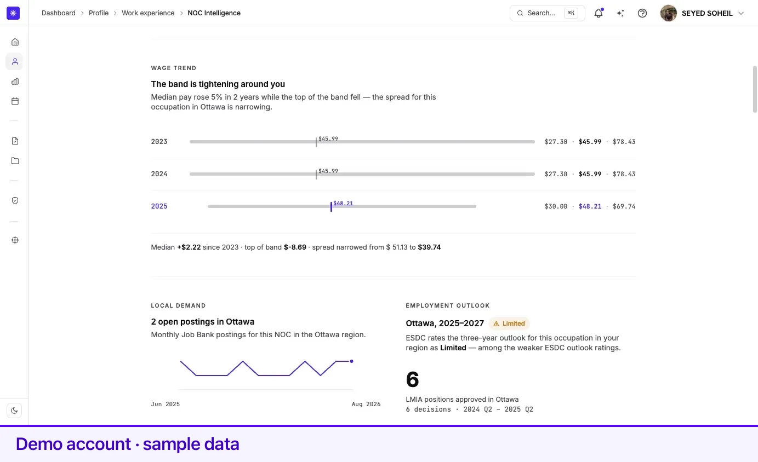Click the 2025 wage band median marker

click(x=331, y=206)
